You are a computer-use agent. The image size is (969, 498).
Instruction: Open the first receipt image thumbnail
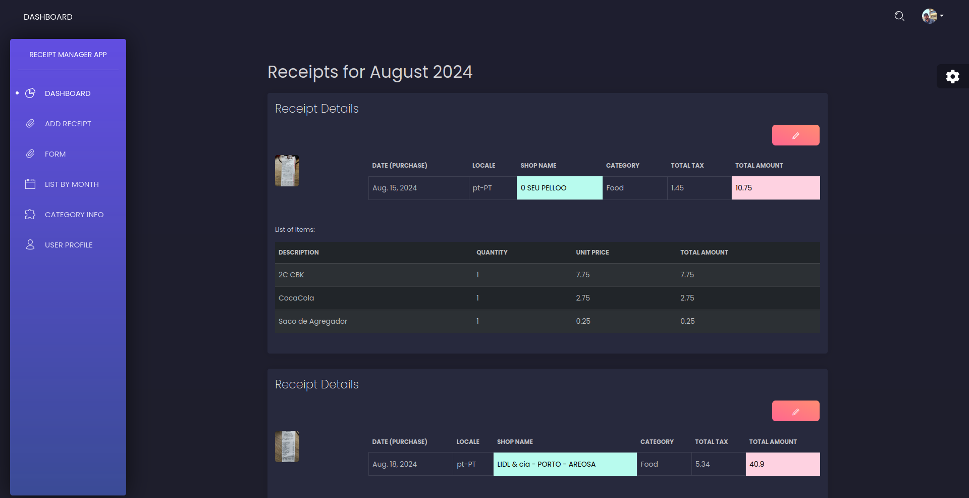pyautogui.click(x=287, y=171)
